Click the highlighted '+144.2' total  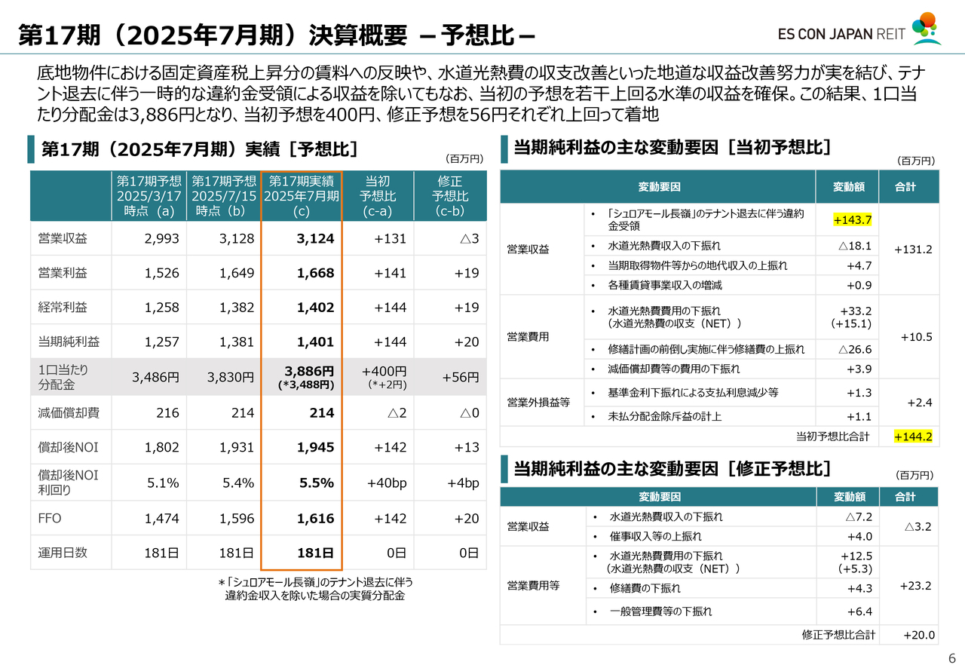click(913, 437)
